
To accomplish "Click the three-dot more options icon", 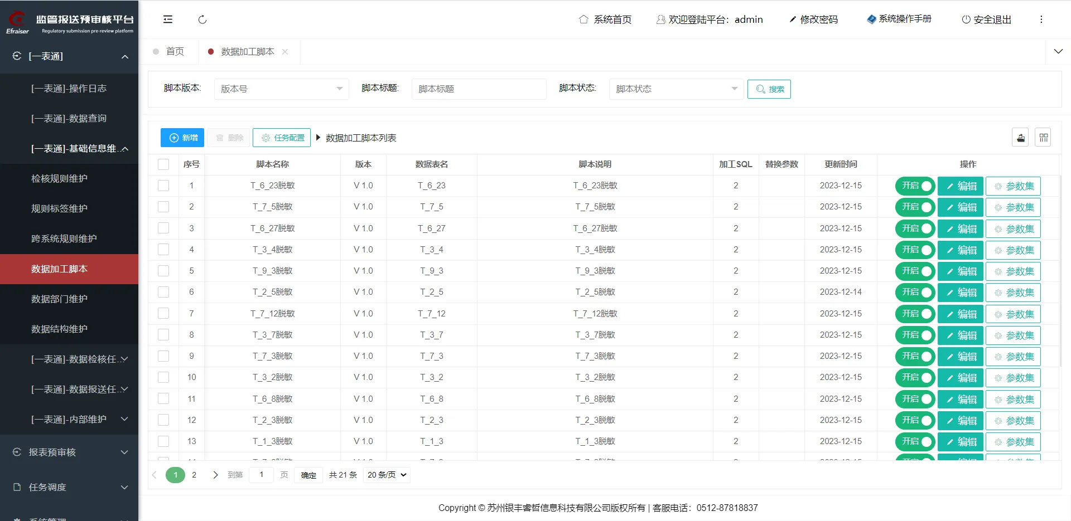I will pyautogui.click(x=1041, y=20).
